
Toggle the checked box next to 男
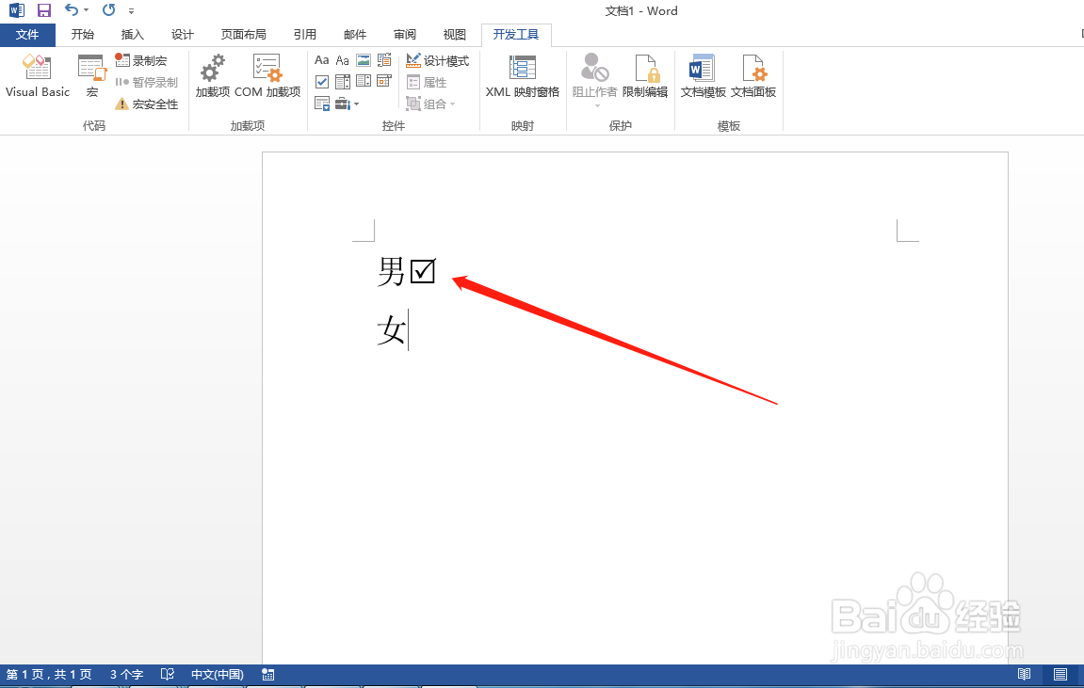point(423,271)
